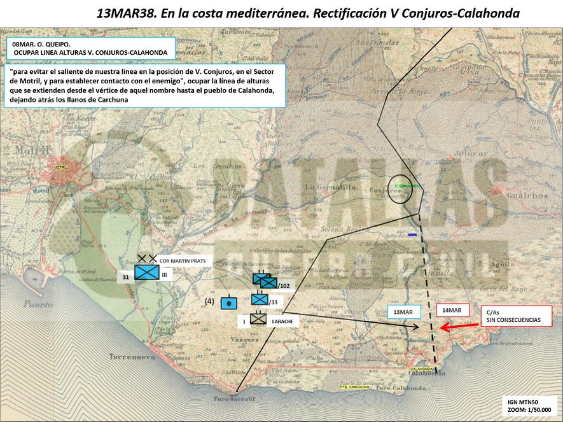Click the I tag left of LARACHE symbol
Viewport: 563px width, 422px height.
[x=244, y=321]
